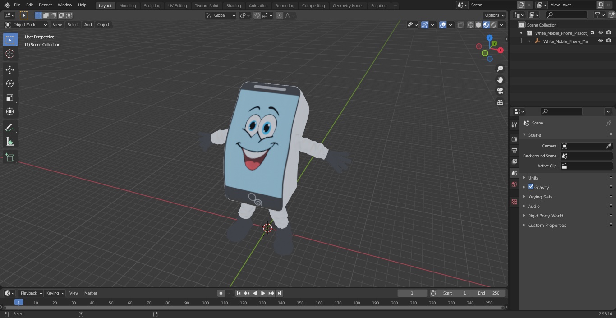
Task: Open the Options dropdown
Action: tap(495, 15)
